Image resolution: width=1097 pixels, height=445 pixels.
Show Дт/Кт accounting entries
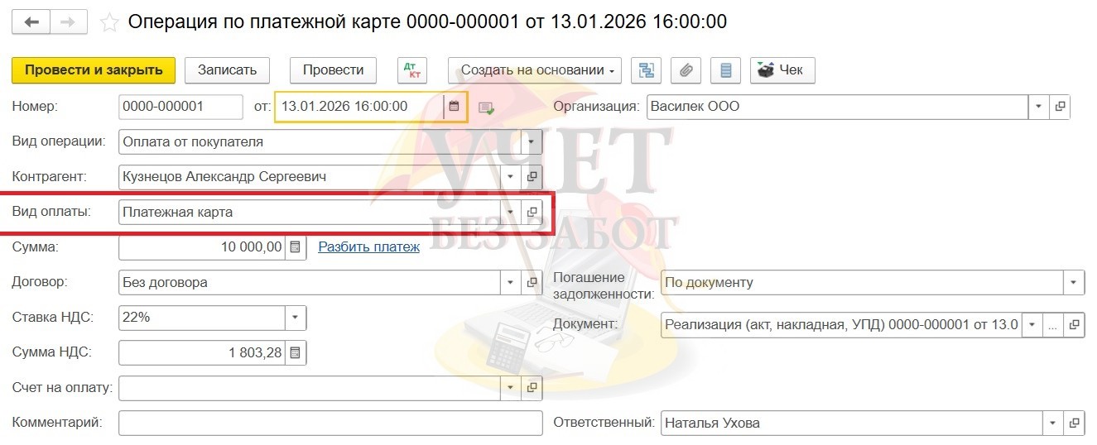pyautogui.click(x=411, y=70)
